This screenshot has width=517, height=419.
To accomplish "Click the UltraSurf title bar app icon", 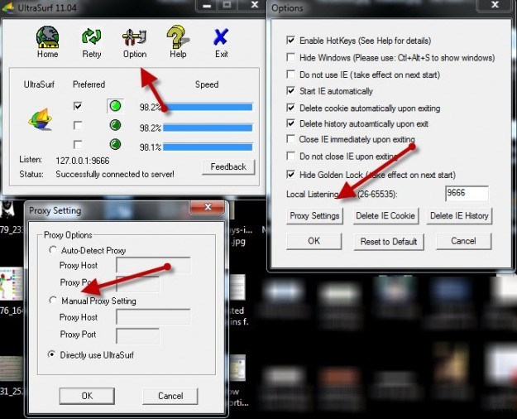I will pos(8,7).
